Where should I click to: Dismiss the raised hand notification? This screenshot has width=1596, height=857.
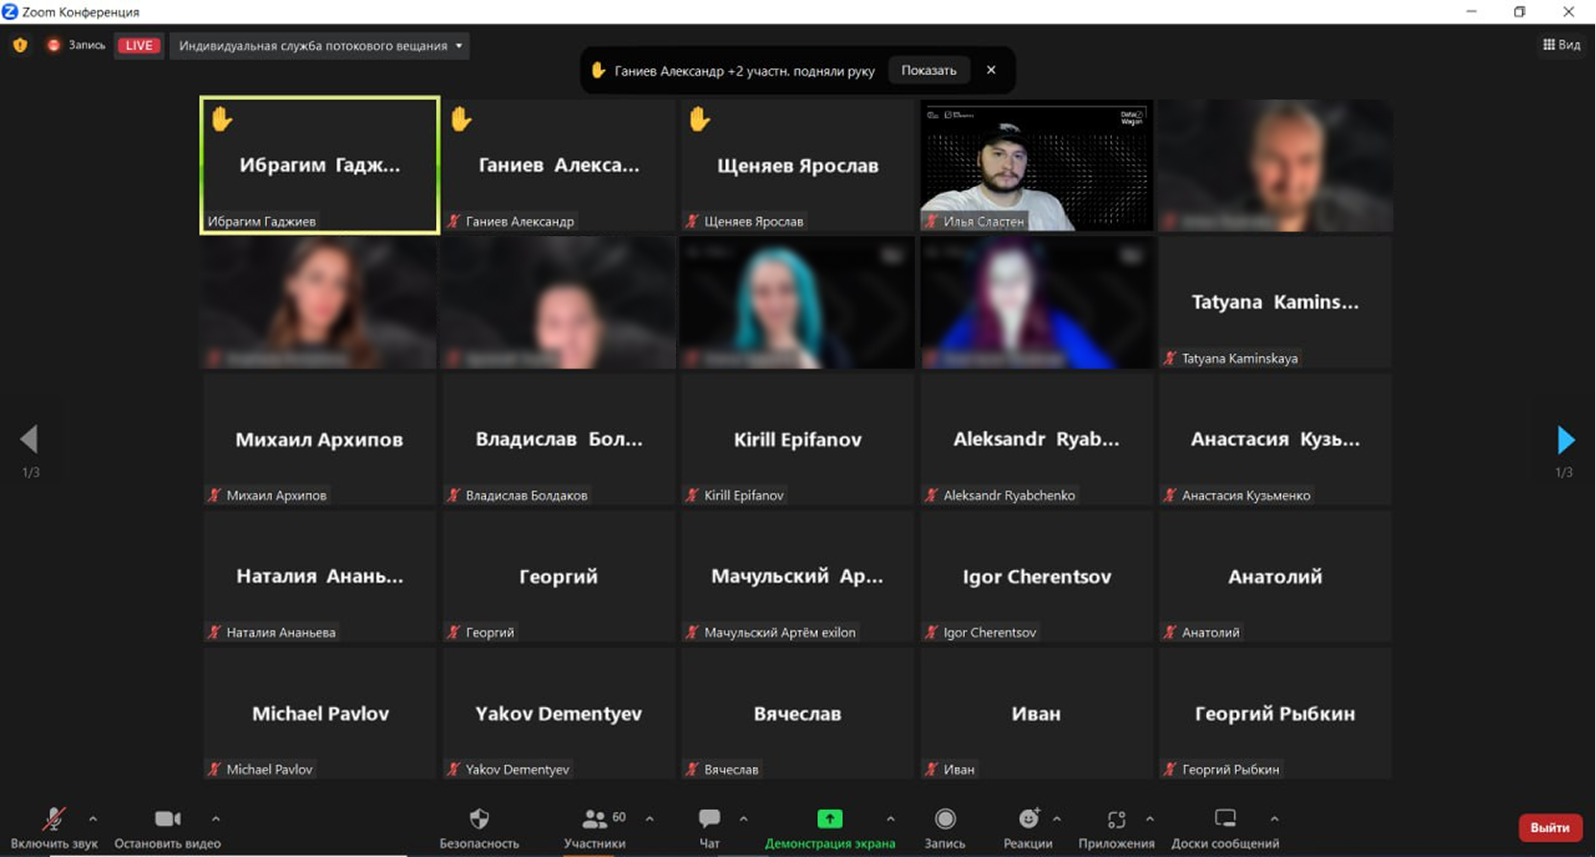click(x=991, y=70)
